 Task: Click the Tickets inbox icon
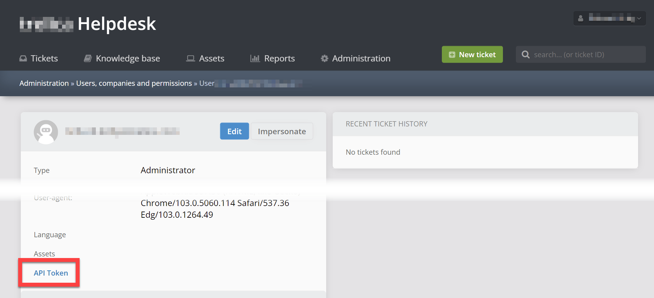(x=23, y=58)
